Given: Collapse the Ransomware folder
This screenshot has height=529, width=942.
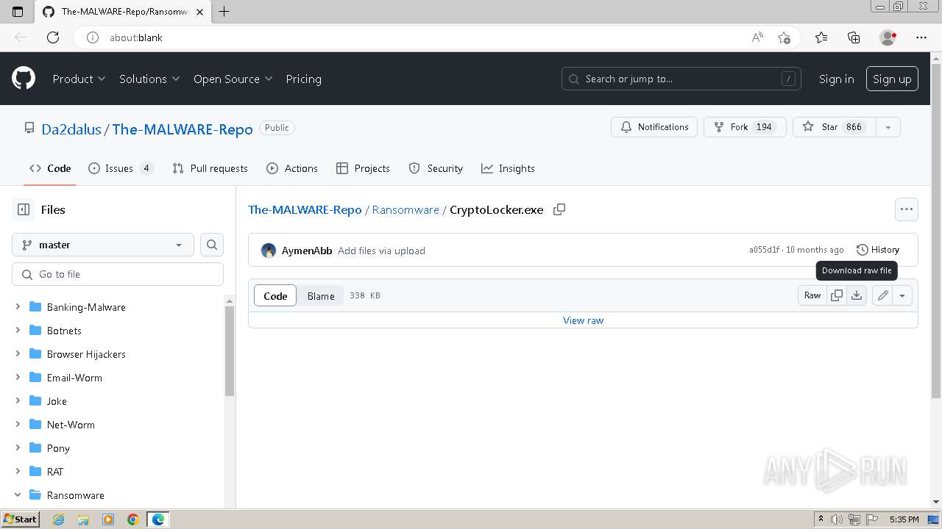Looking at the screenshot, I should [x=18, y=494].
